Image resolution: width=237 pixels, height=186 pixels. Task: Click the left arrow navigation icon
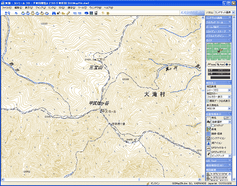coord(75,13)
